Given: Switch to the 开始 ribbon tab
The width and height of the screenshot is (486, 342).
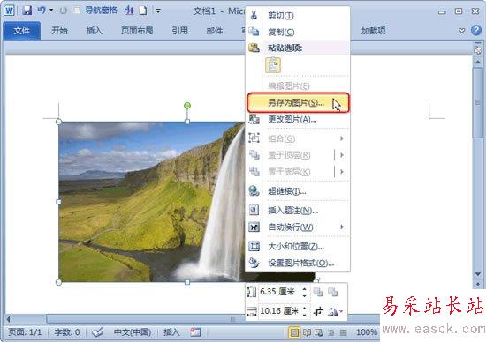Looking at the screenshot, I should (x=59, y=31).
